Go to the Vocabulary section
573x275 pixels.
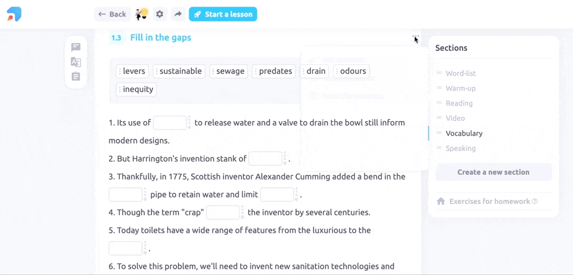[464, 134]
